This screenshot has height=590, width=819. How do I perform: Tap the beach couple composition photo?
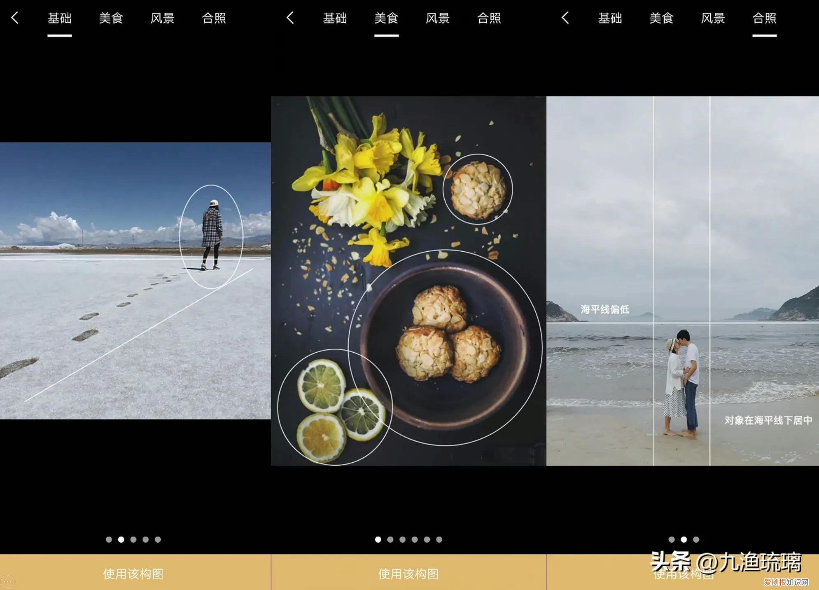coord(682,280)
